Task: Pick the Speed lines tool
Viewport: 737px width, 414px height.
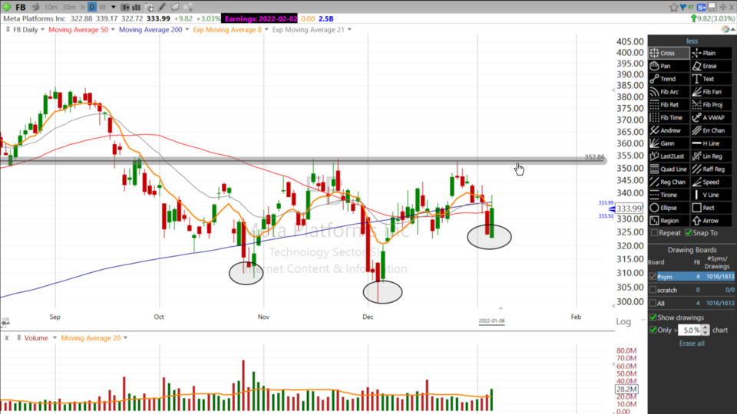Action: (712, 182)
